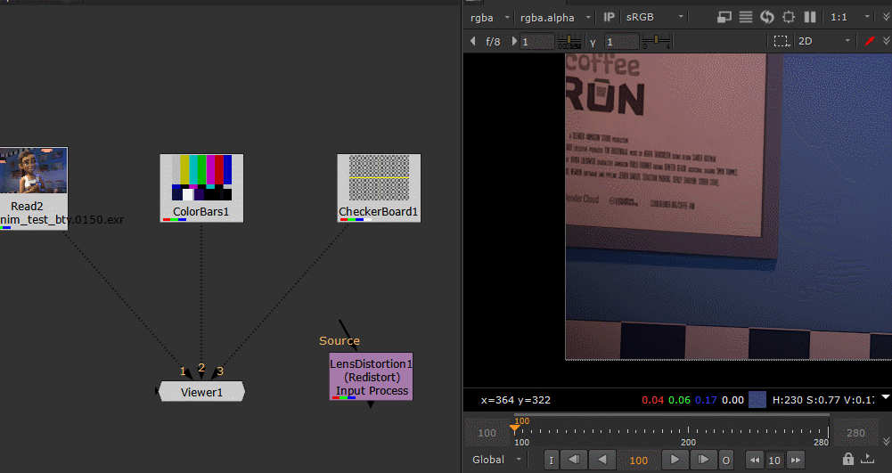Skip forward by increment button

795,460
